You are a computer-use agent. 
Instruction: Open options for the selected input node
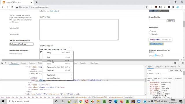1,80
